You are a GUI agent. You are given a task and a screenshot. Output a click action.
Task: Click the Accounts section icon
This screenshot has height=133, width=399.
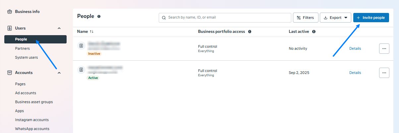click(x=10, y=73)
